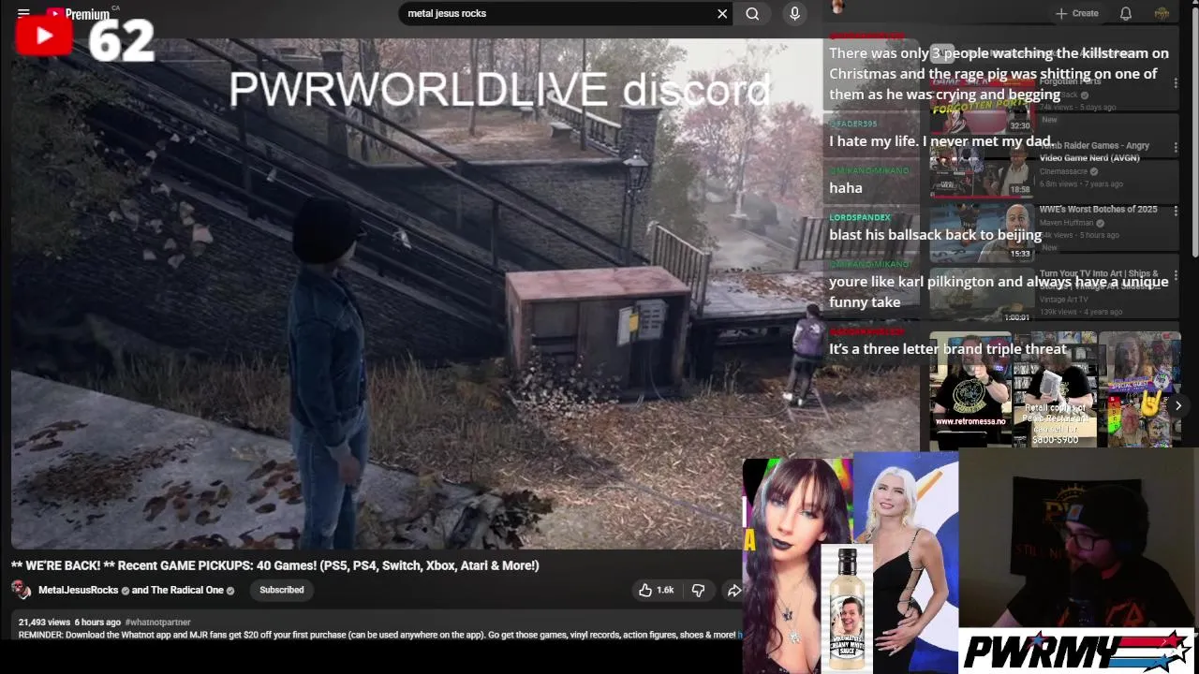The width and height of the screenshot is (1199, 674).
Task: Open the account avatar menu
Action: (1162, 13)
